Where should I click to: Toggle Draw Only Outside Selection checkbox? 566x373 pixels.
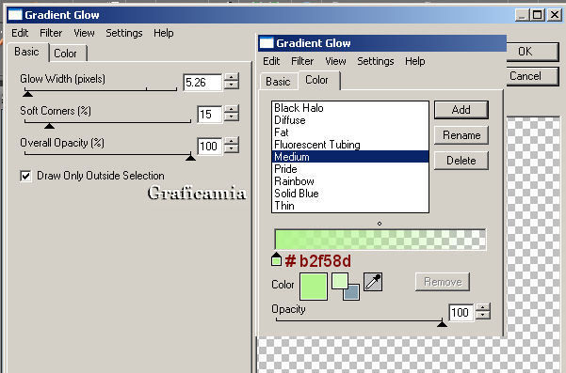(25, 176)
